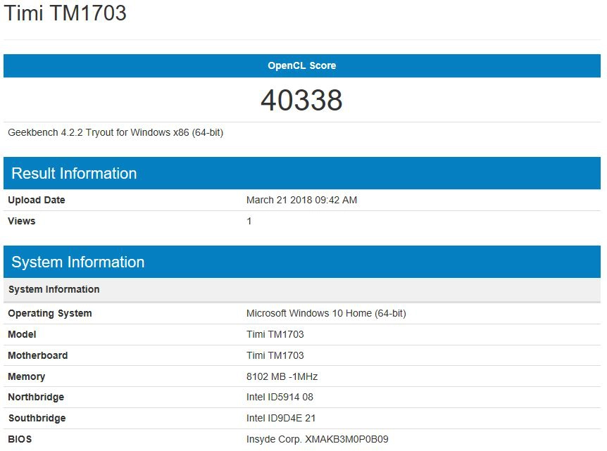Click the Views label
The width and height of the screenshot is (607, 451).
tap(22, 221)
